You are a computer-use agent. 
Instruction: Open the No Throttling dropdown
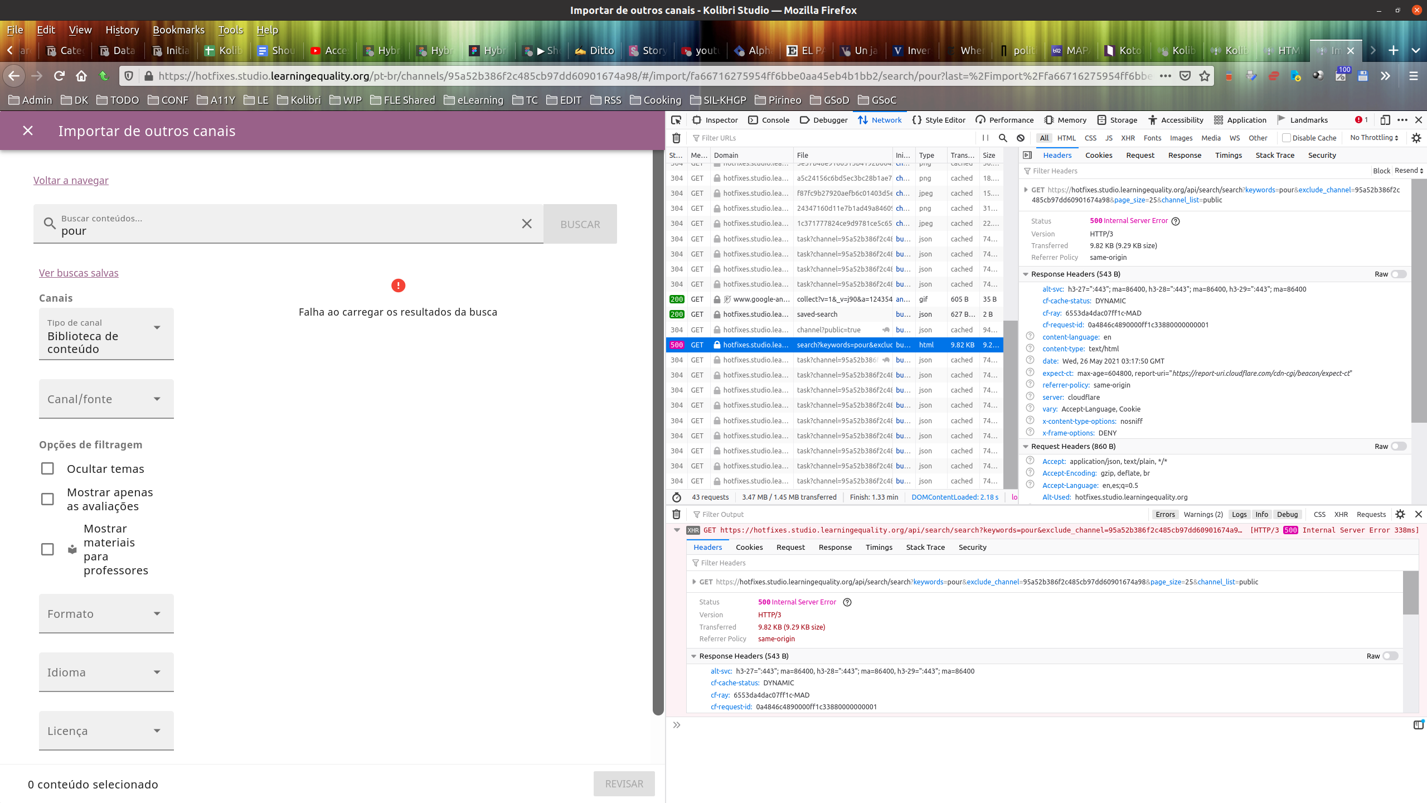[x=1373, y=138]
